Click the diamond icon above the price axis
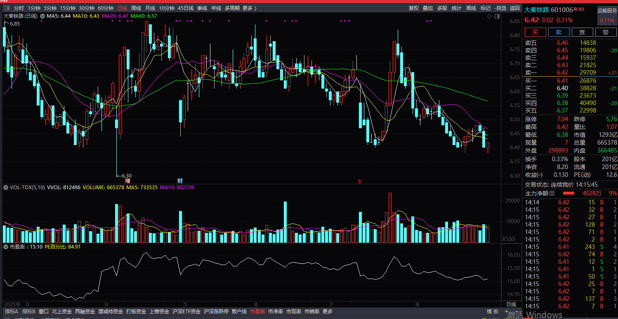The height and width of the screenshot is (319, 618). click(x=489, y=16)
